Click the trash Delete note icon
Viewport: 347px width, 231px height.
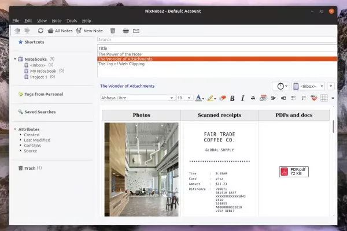pos(113,31)
